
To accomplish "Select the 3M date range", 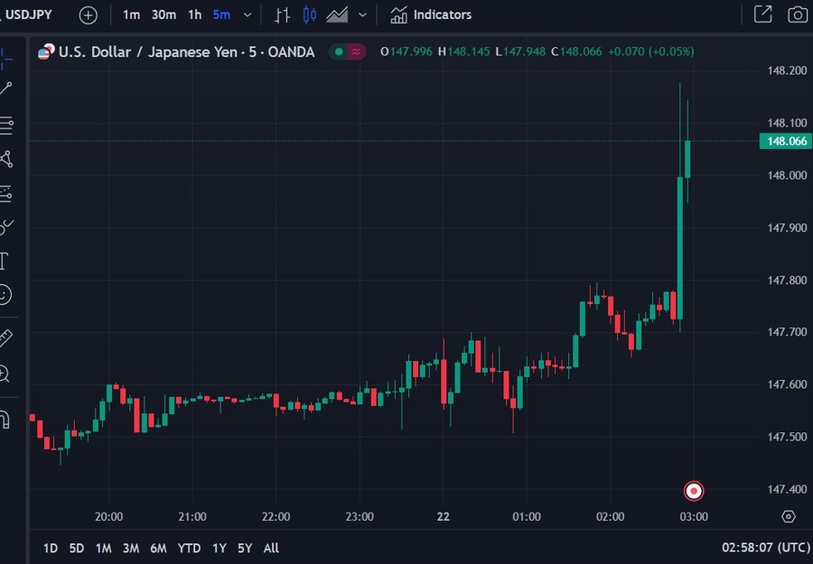I will [131, 548].
